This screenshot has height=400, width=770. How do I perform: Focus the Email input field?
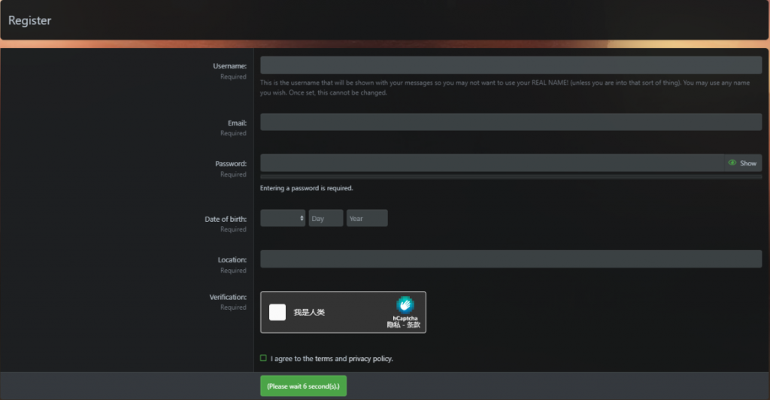point(511,123)
